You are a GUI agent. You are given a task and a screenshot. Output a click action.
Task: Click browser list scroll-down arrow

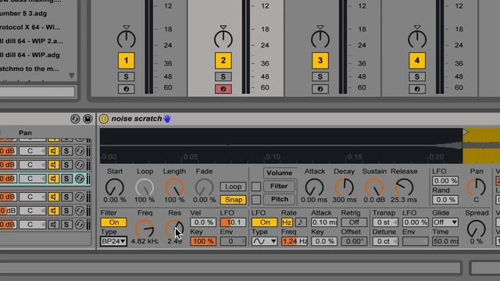click(x=72, y=76)
